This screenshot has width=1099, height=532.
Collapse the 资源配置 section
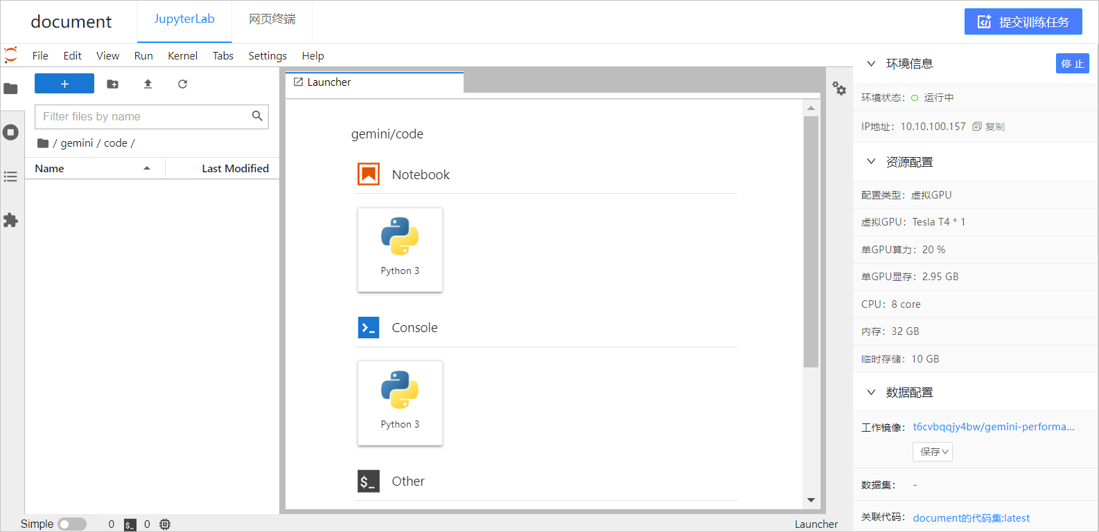click(871, 161)
